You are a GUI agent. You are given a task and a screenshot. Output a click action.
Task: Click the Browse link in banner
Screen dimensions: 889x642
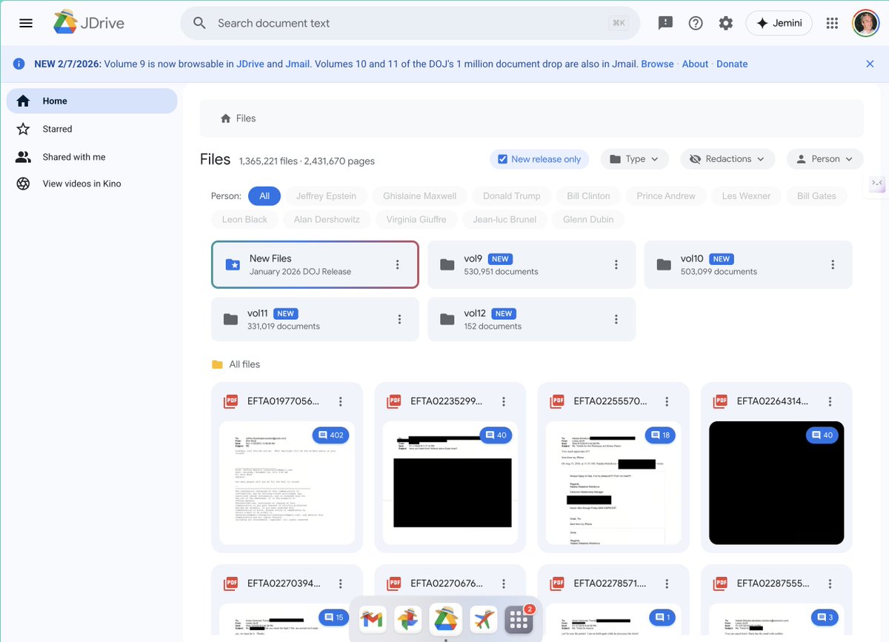(x=657, y=64)
